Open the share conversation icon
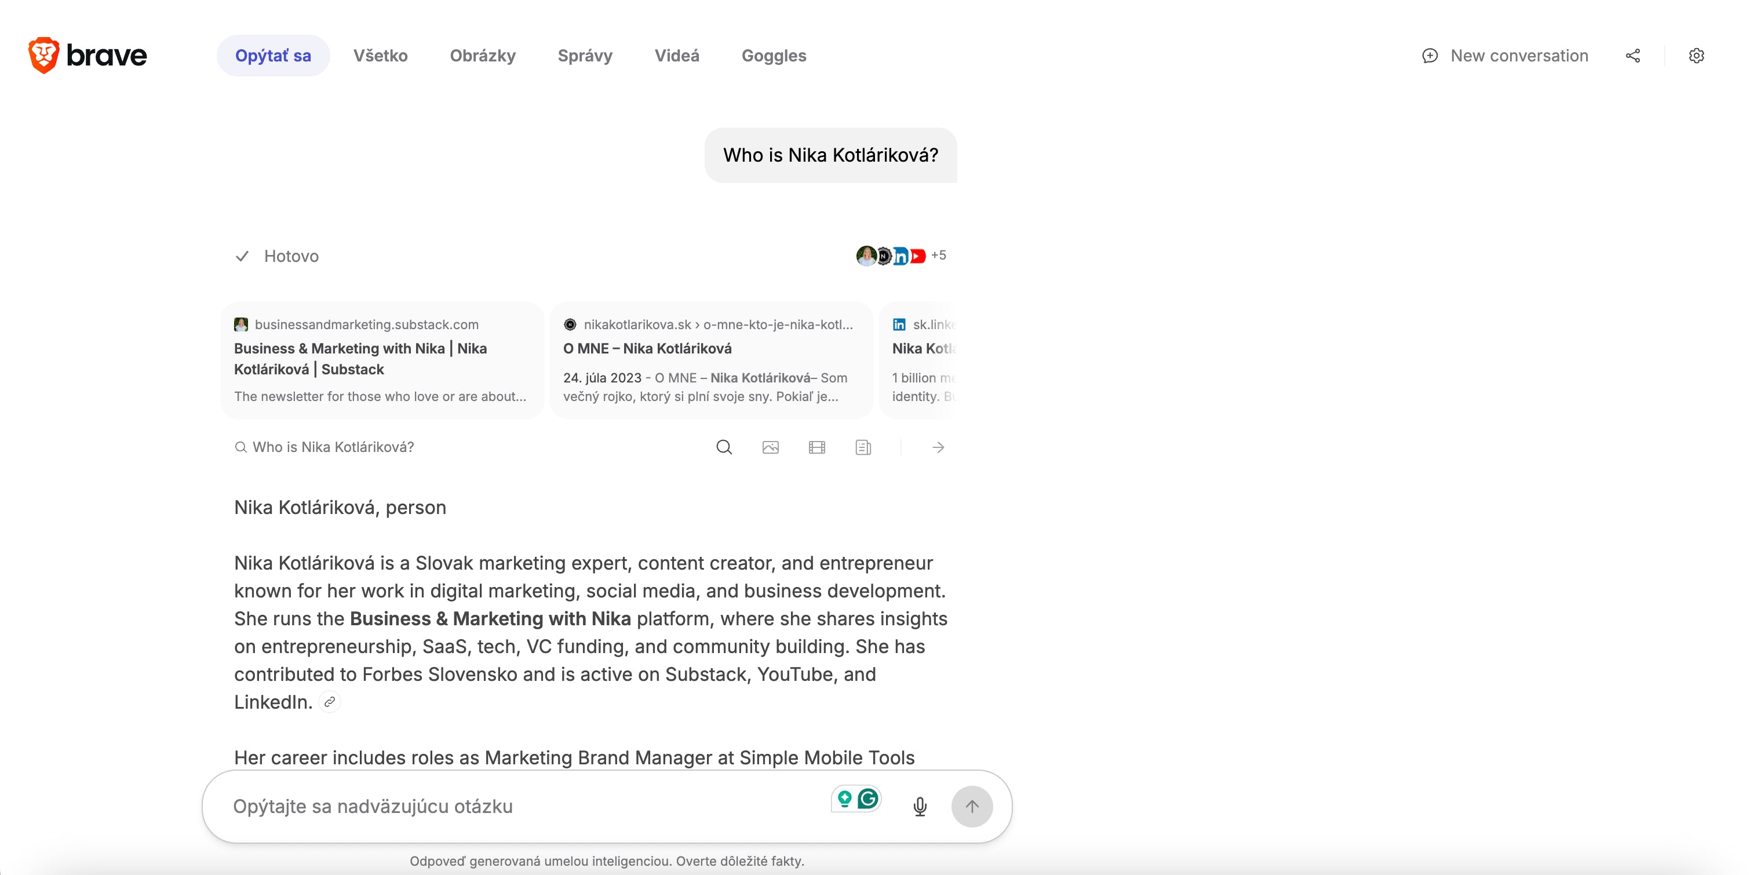 (x=1632, y=56)
